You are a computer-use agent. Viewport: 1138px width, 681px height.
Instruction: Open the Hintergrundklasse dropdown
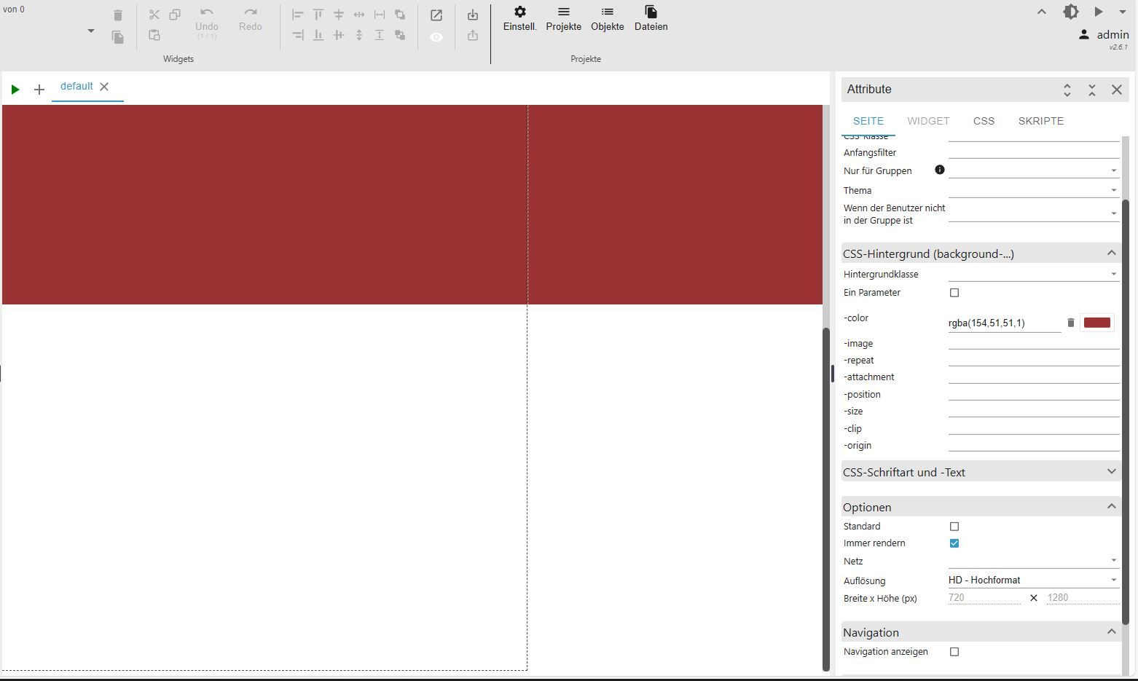(x=1033, y=274)
